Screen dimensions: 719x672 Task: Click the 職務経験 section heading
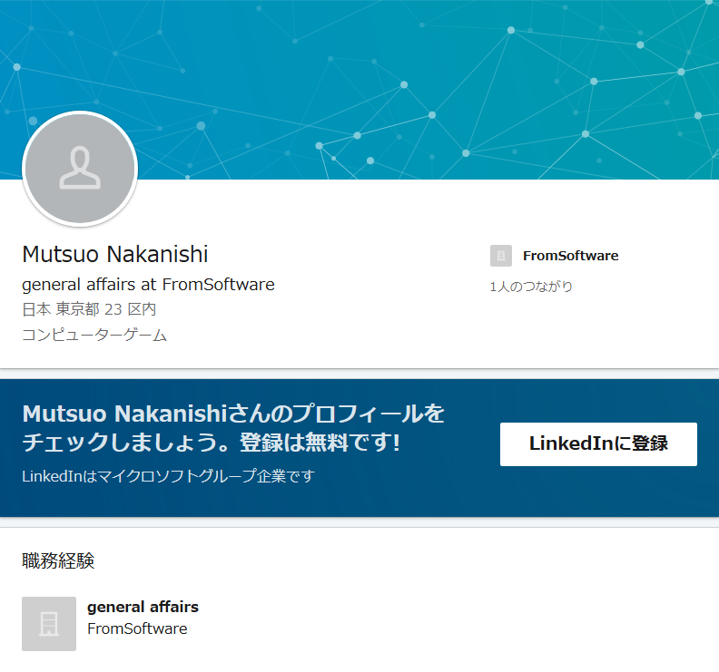pos(58,560)
